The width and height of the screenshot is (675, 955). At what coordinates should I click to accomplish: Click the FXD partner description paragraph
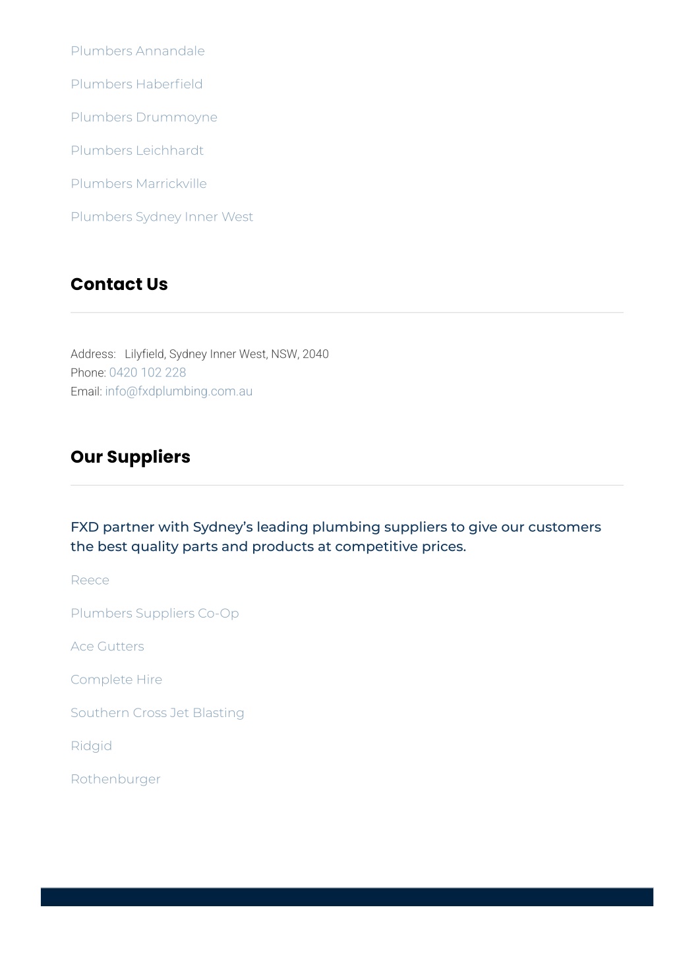[x=336, y=537]
